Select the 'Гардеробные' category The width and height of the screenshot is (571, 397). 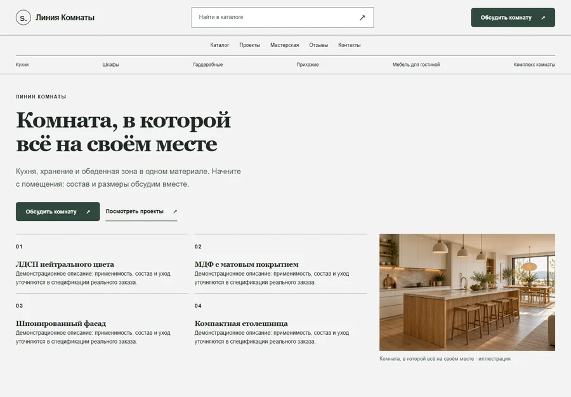tap(207, 65)
